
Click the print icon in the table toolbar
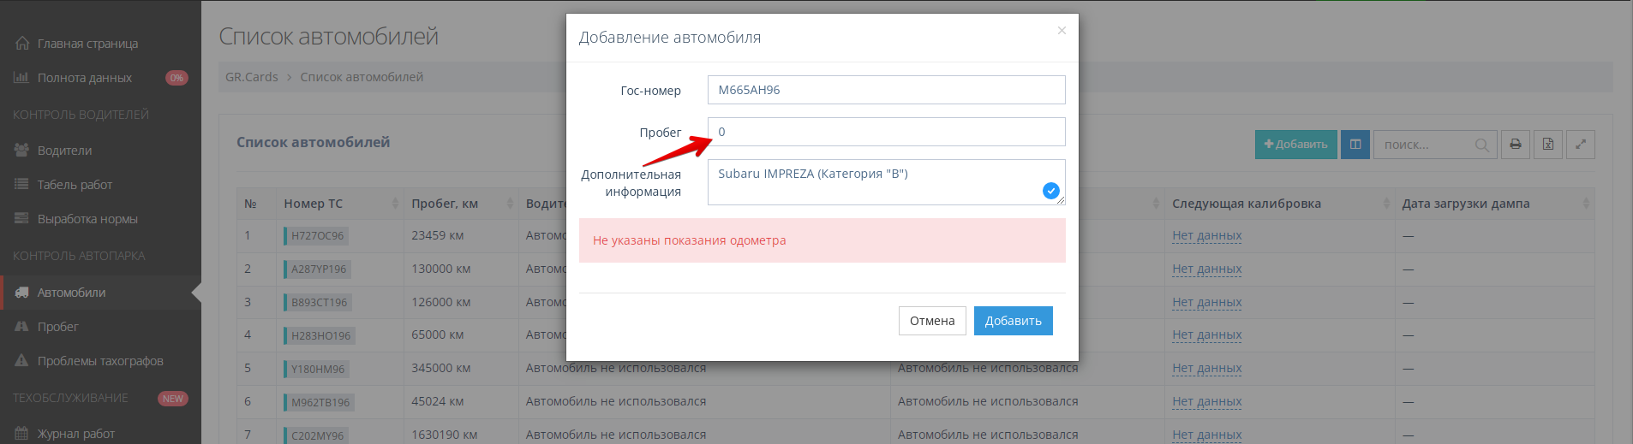[x=1515, y=145]
